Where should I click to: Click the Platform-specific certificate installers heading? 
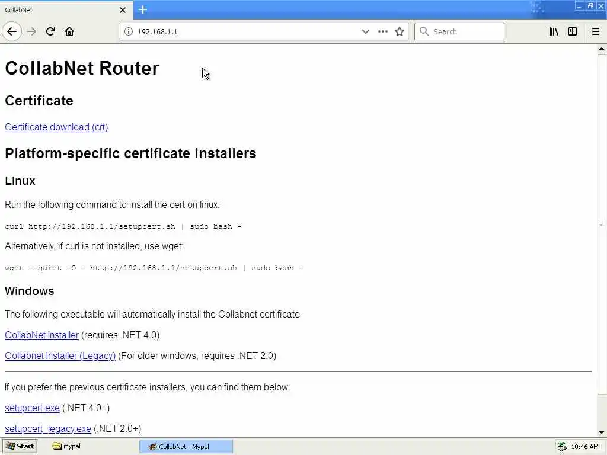[x=130, y=153]
